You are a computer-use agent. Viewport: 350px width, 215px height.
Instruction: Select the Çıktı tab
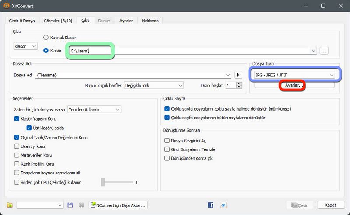click(x=85, y=20)
